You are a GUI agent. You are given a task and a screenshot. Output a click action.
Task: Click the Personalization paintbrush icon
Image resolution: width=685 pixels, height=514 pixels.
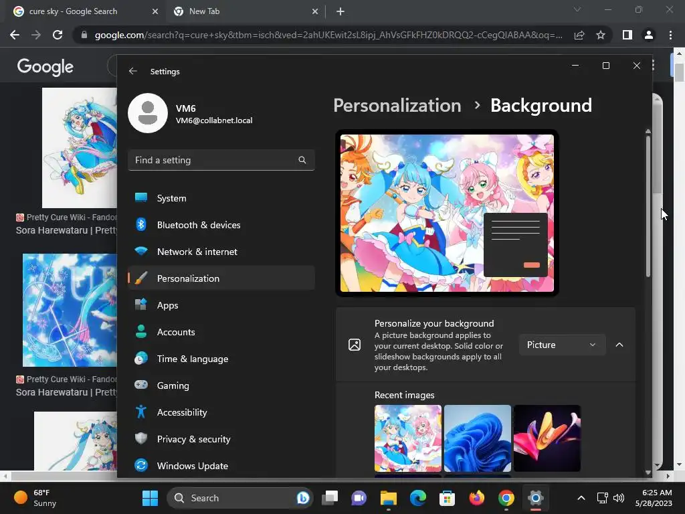click(x=140, y=278)
